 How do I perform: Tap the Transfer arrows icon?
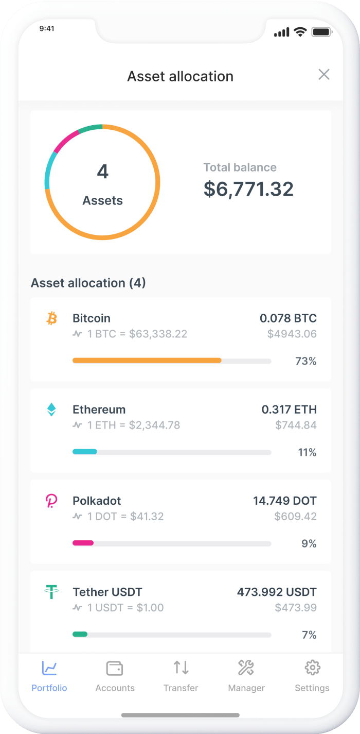[181, 668]
